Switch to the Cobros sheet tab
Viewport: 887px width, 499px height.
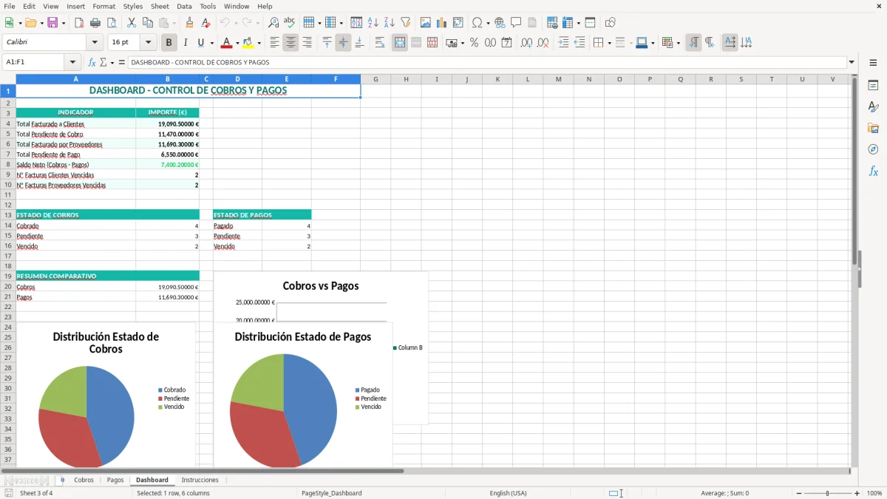click(x=84, y=480)
